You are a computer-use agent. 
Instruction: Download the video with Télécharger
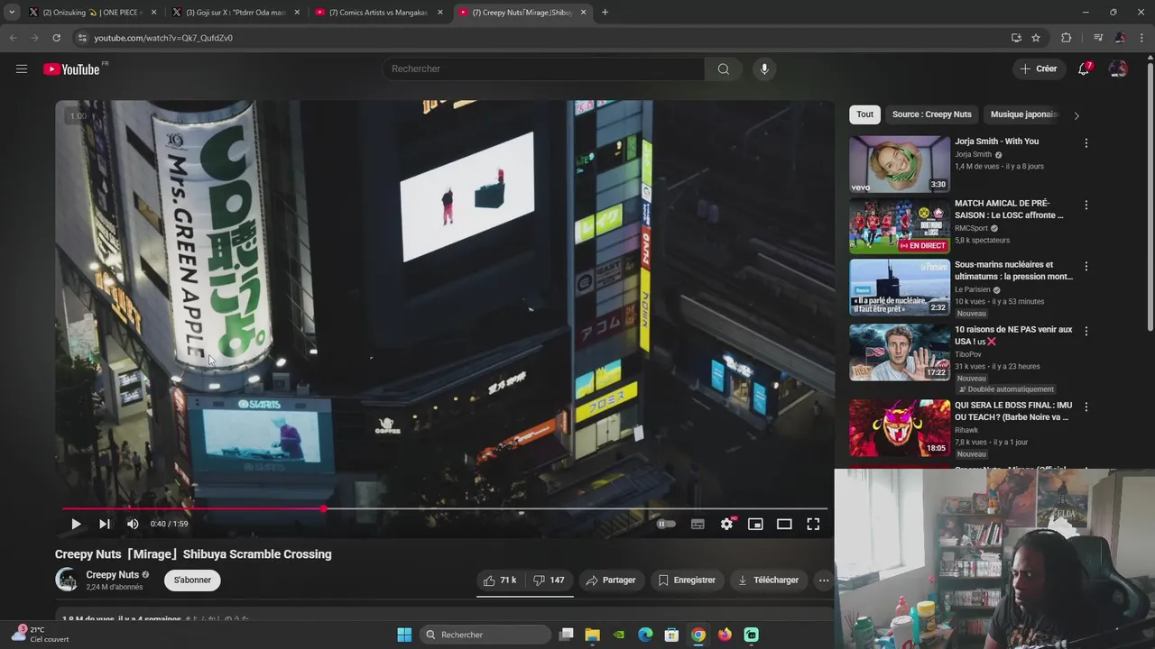click(768, 580)
